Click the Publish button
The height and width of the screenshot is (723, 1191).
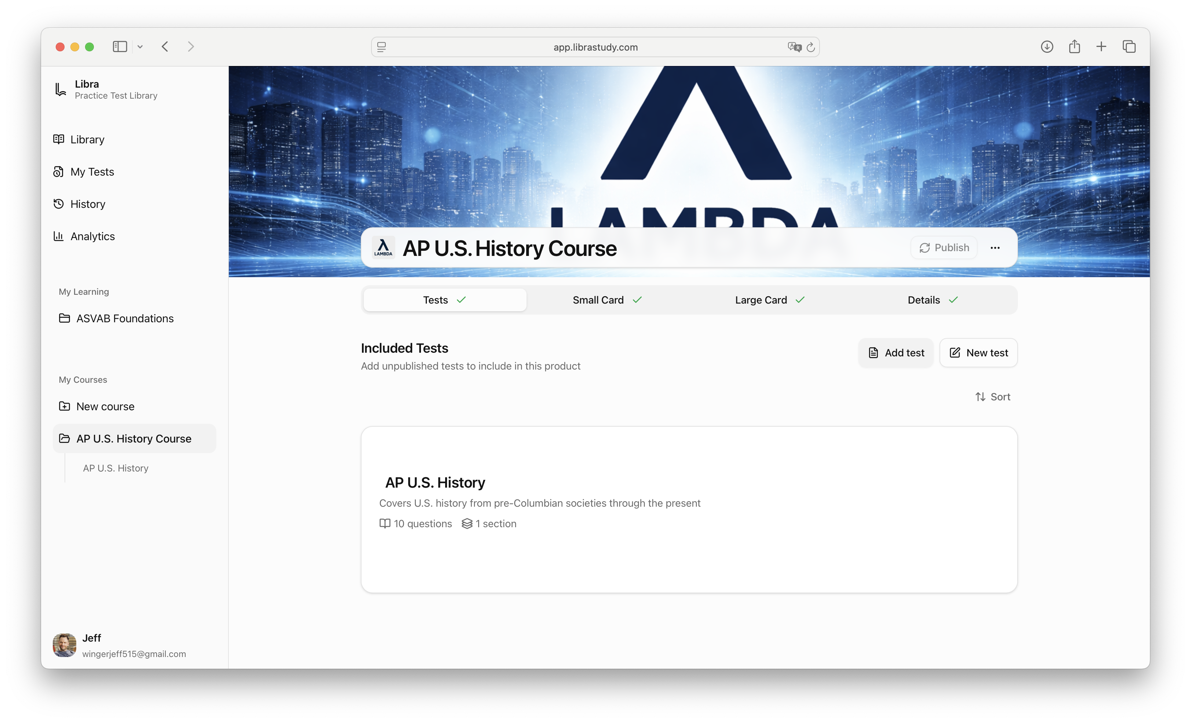943,248
